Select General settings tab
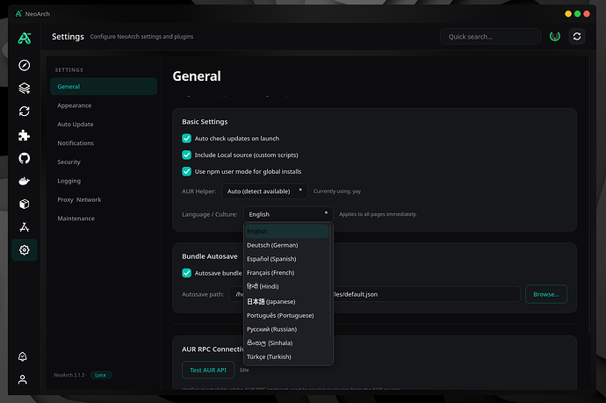 (x=104, y=87)
